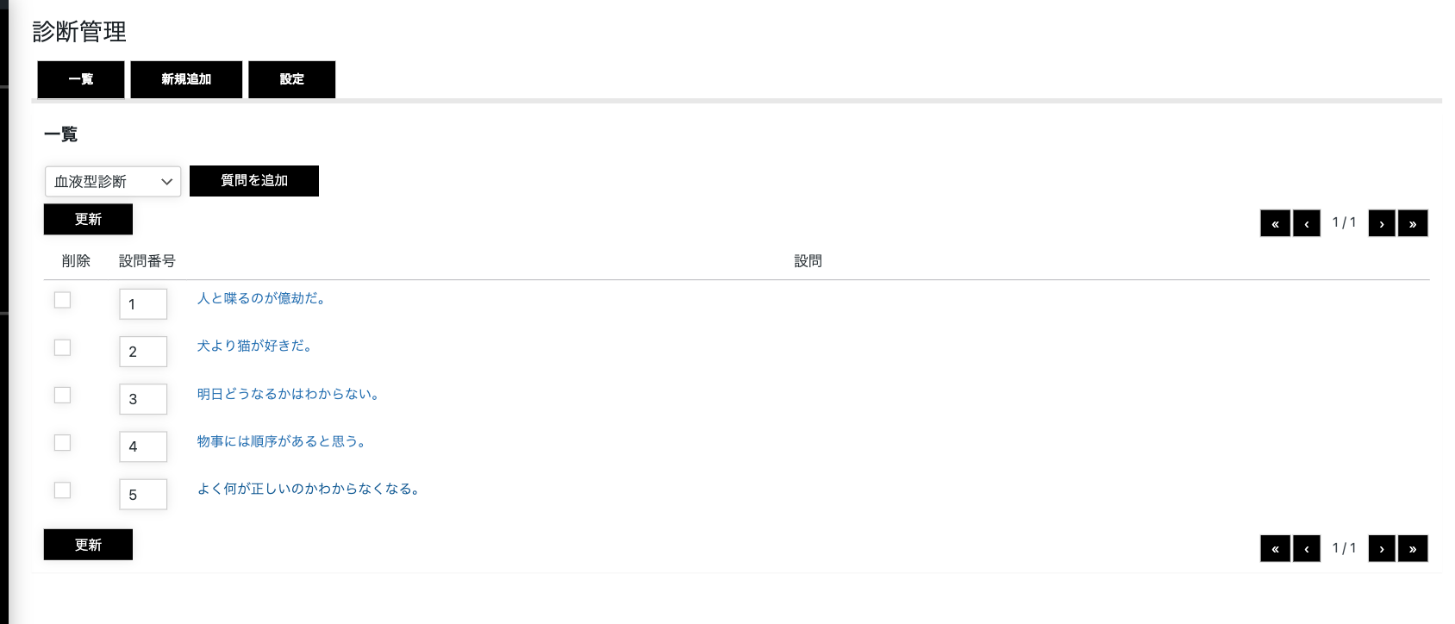Go to first page using bottom pagination

pos(1275,548)
